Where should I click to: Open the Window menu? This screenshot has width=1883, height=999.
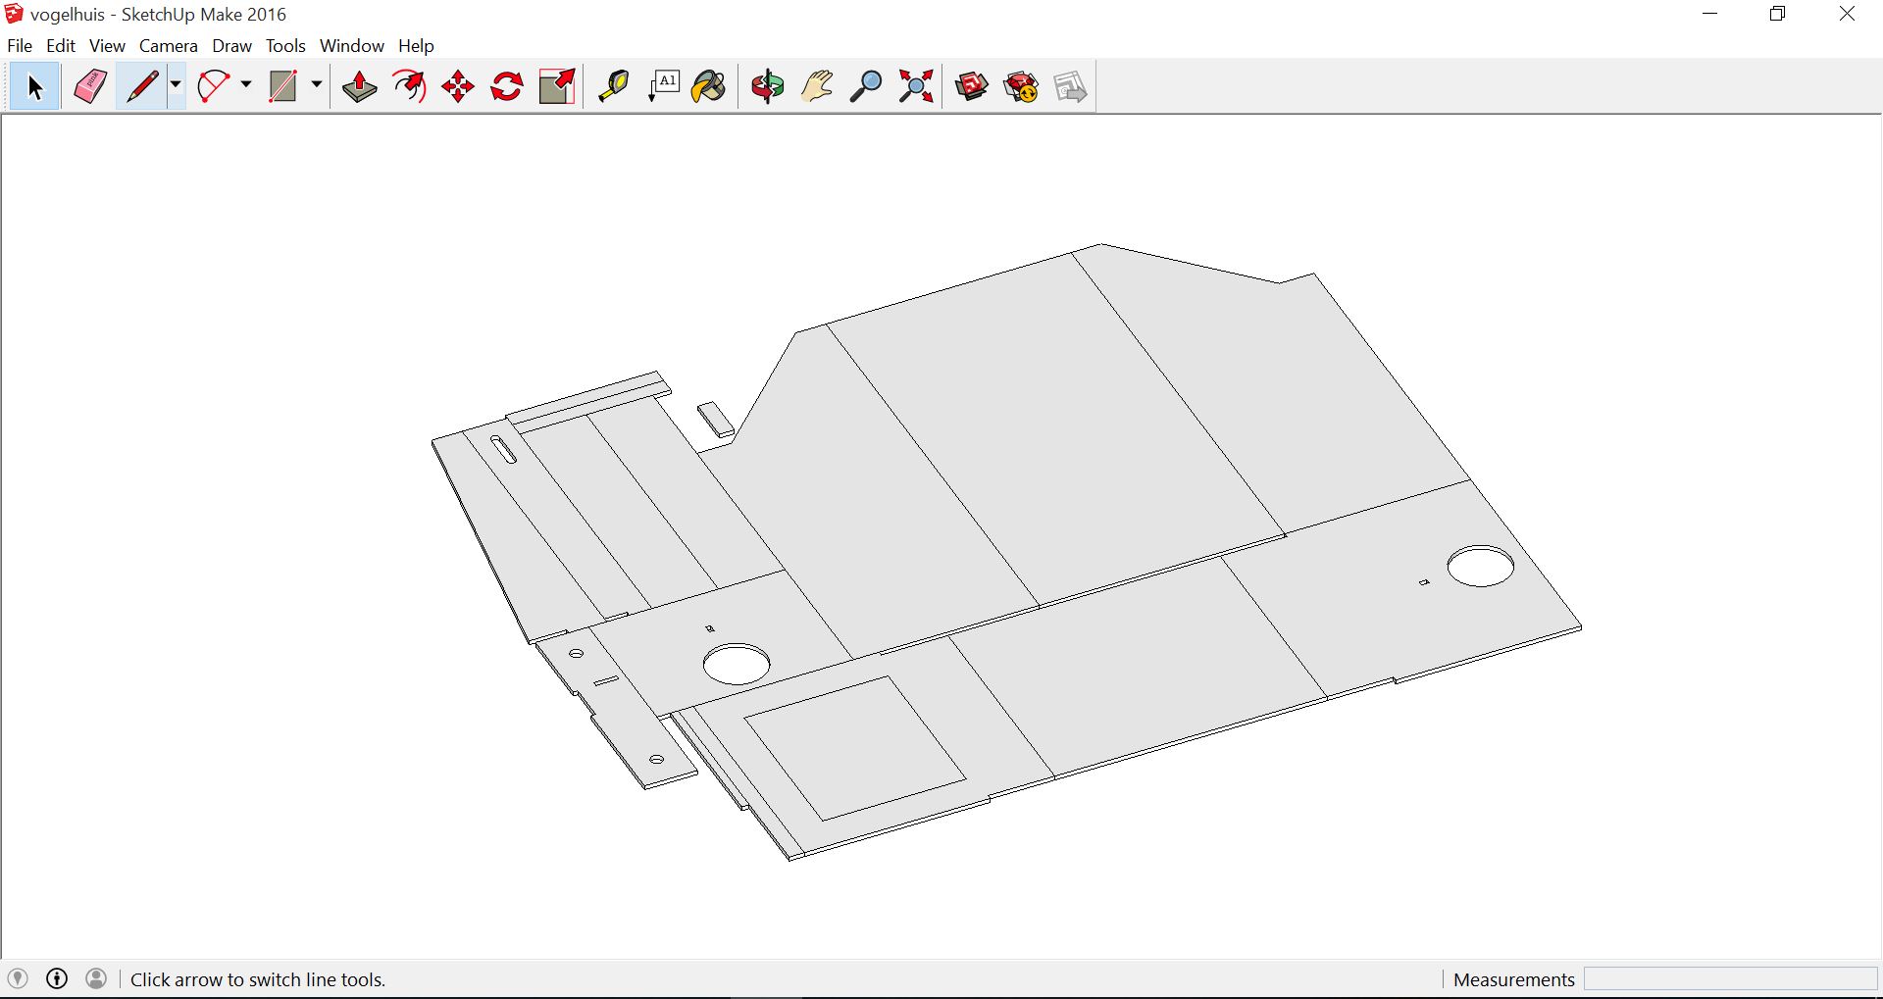click(352, 46)
